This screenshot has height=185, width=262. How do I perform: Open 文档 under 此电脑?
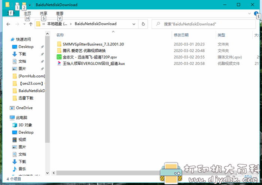tap(22, 154)
